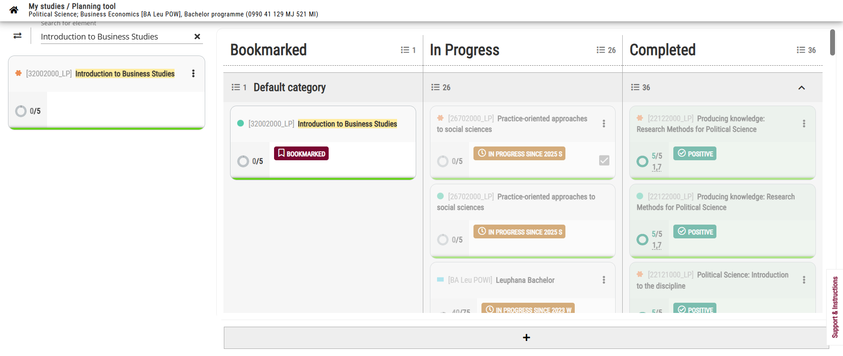Open options menu for sidebar Introduction to Business Studies
This screenshot has width=843, height=356.
tap(193, 74)
